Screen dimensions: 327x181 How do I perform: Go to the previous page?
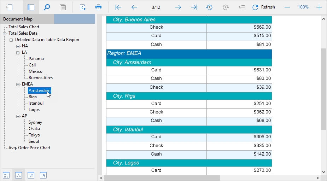134,7
